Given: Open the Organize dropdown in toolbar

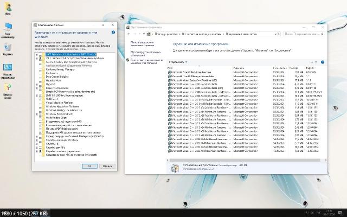Looking at the screenshot, I should (177, 62).
